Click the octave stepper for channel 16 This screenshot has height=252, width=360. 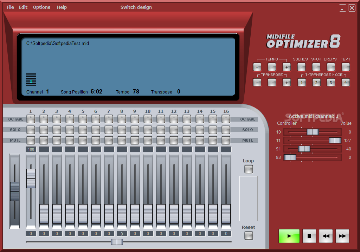(226, 119)
